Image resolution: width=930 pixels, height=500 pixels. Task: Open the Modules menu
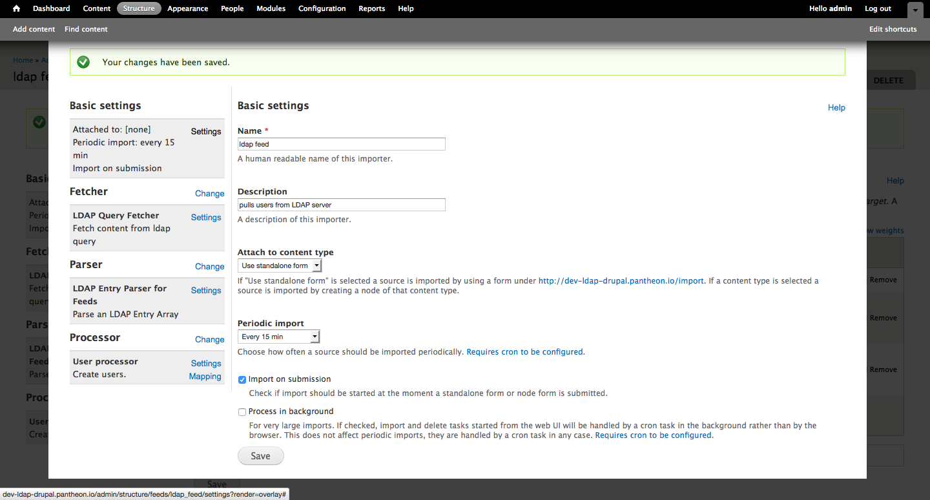(272, 8)
